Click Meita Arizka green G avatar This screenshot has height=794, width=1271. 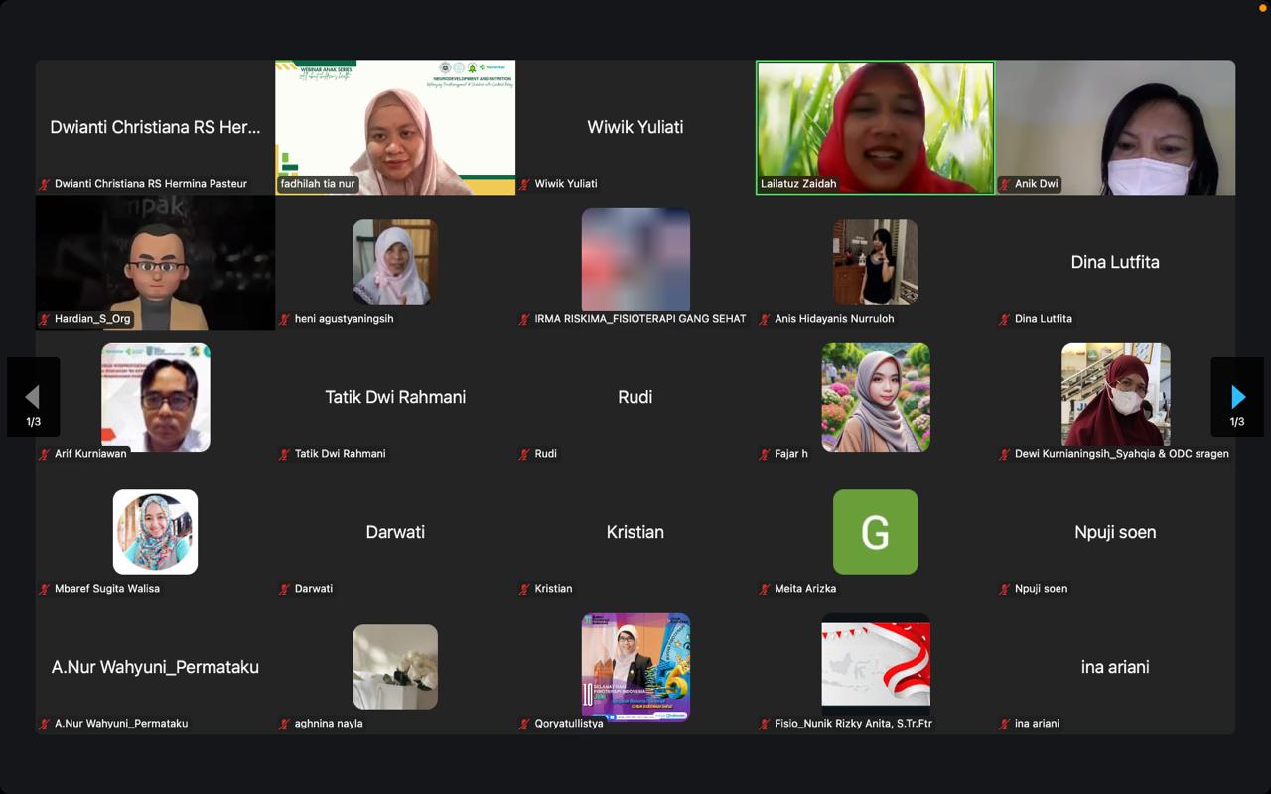point(875,532)
